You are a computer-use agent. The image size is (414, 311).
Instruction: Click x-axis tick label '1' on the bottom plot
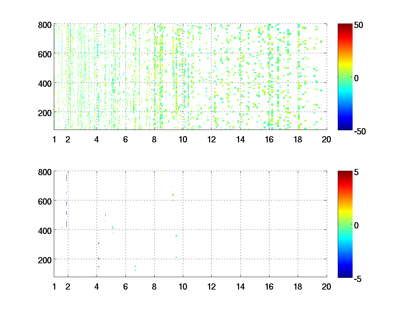(x=54, y=286)
